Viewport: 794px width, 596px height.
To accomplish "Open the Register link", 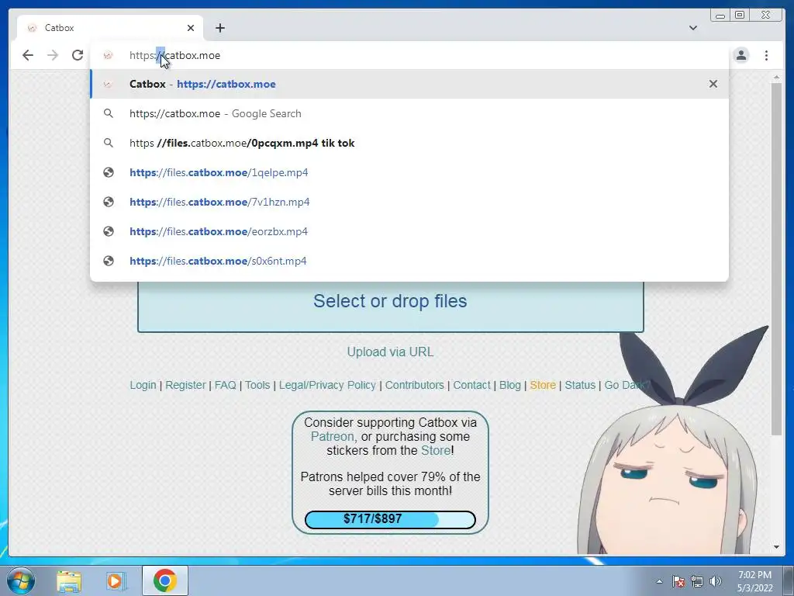I will click(185, 385).
